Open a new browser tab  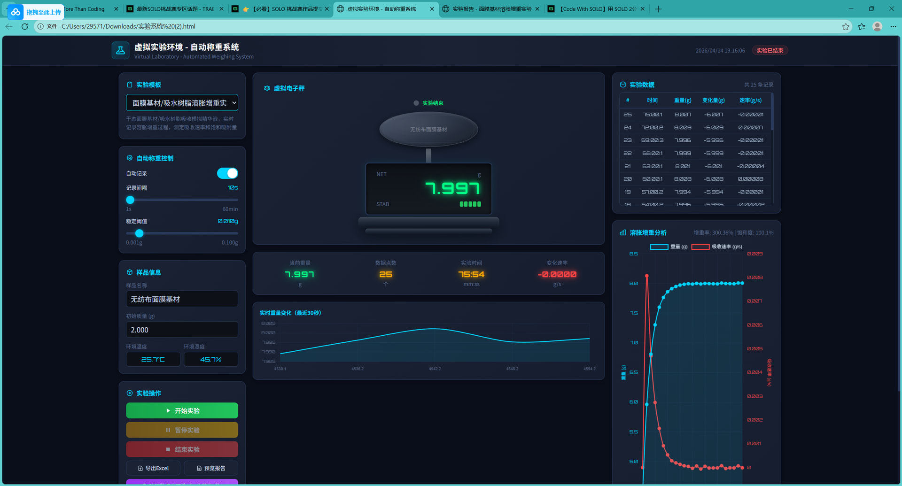coord(658,9)
